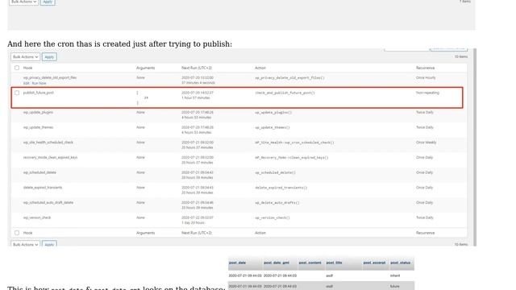Select the wp_update_plugins hook name

[38, 112]
